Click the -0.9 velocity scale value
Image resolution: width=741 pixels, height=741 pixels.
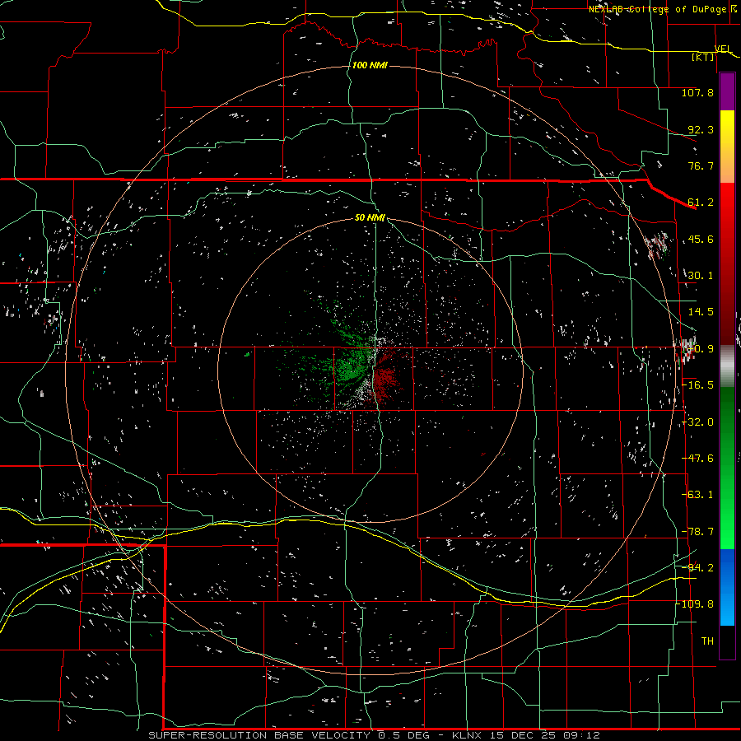[x=701, y=349]
